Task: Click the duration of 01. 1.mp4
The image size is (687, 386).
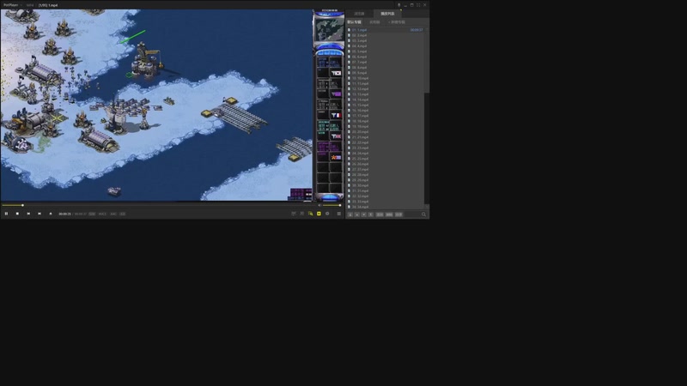Action: coord(416,30)
